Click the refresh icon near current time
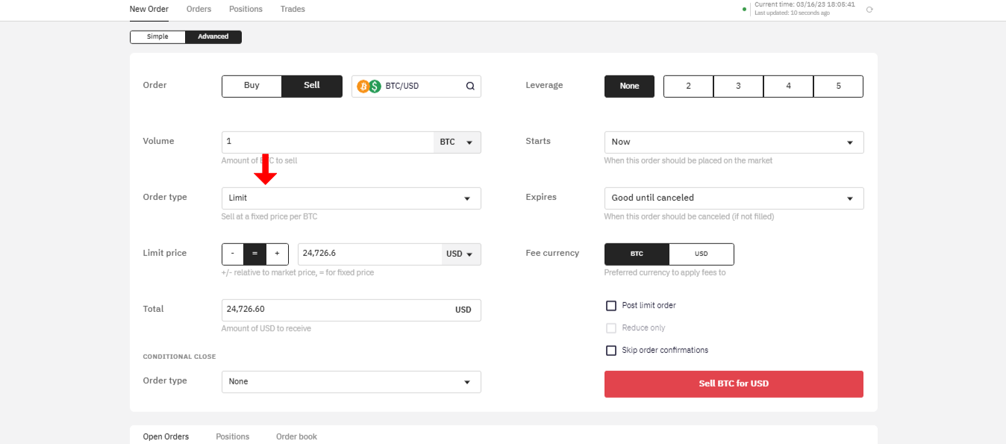 [x=869, y=10]
